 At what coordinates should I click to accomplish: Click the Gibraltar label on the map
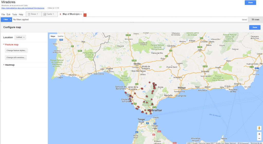tap(156, 110)
